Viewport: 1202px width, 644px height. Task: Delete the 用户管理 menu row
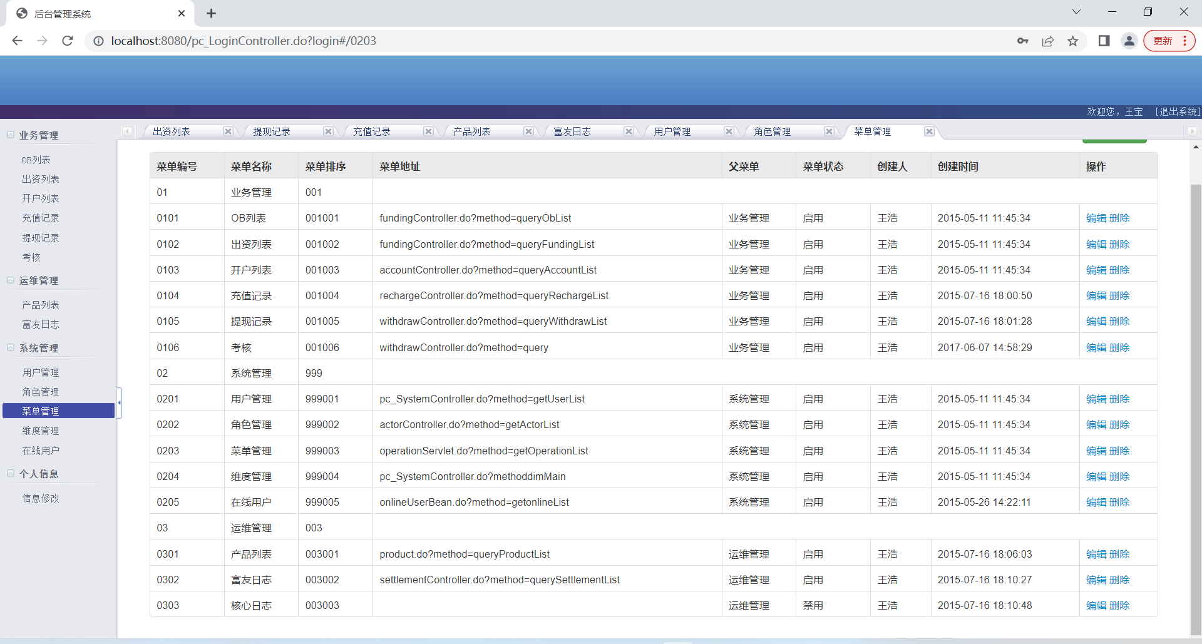click(1119, 399)
